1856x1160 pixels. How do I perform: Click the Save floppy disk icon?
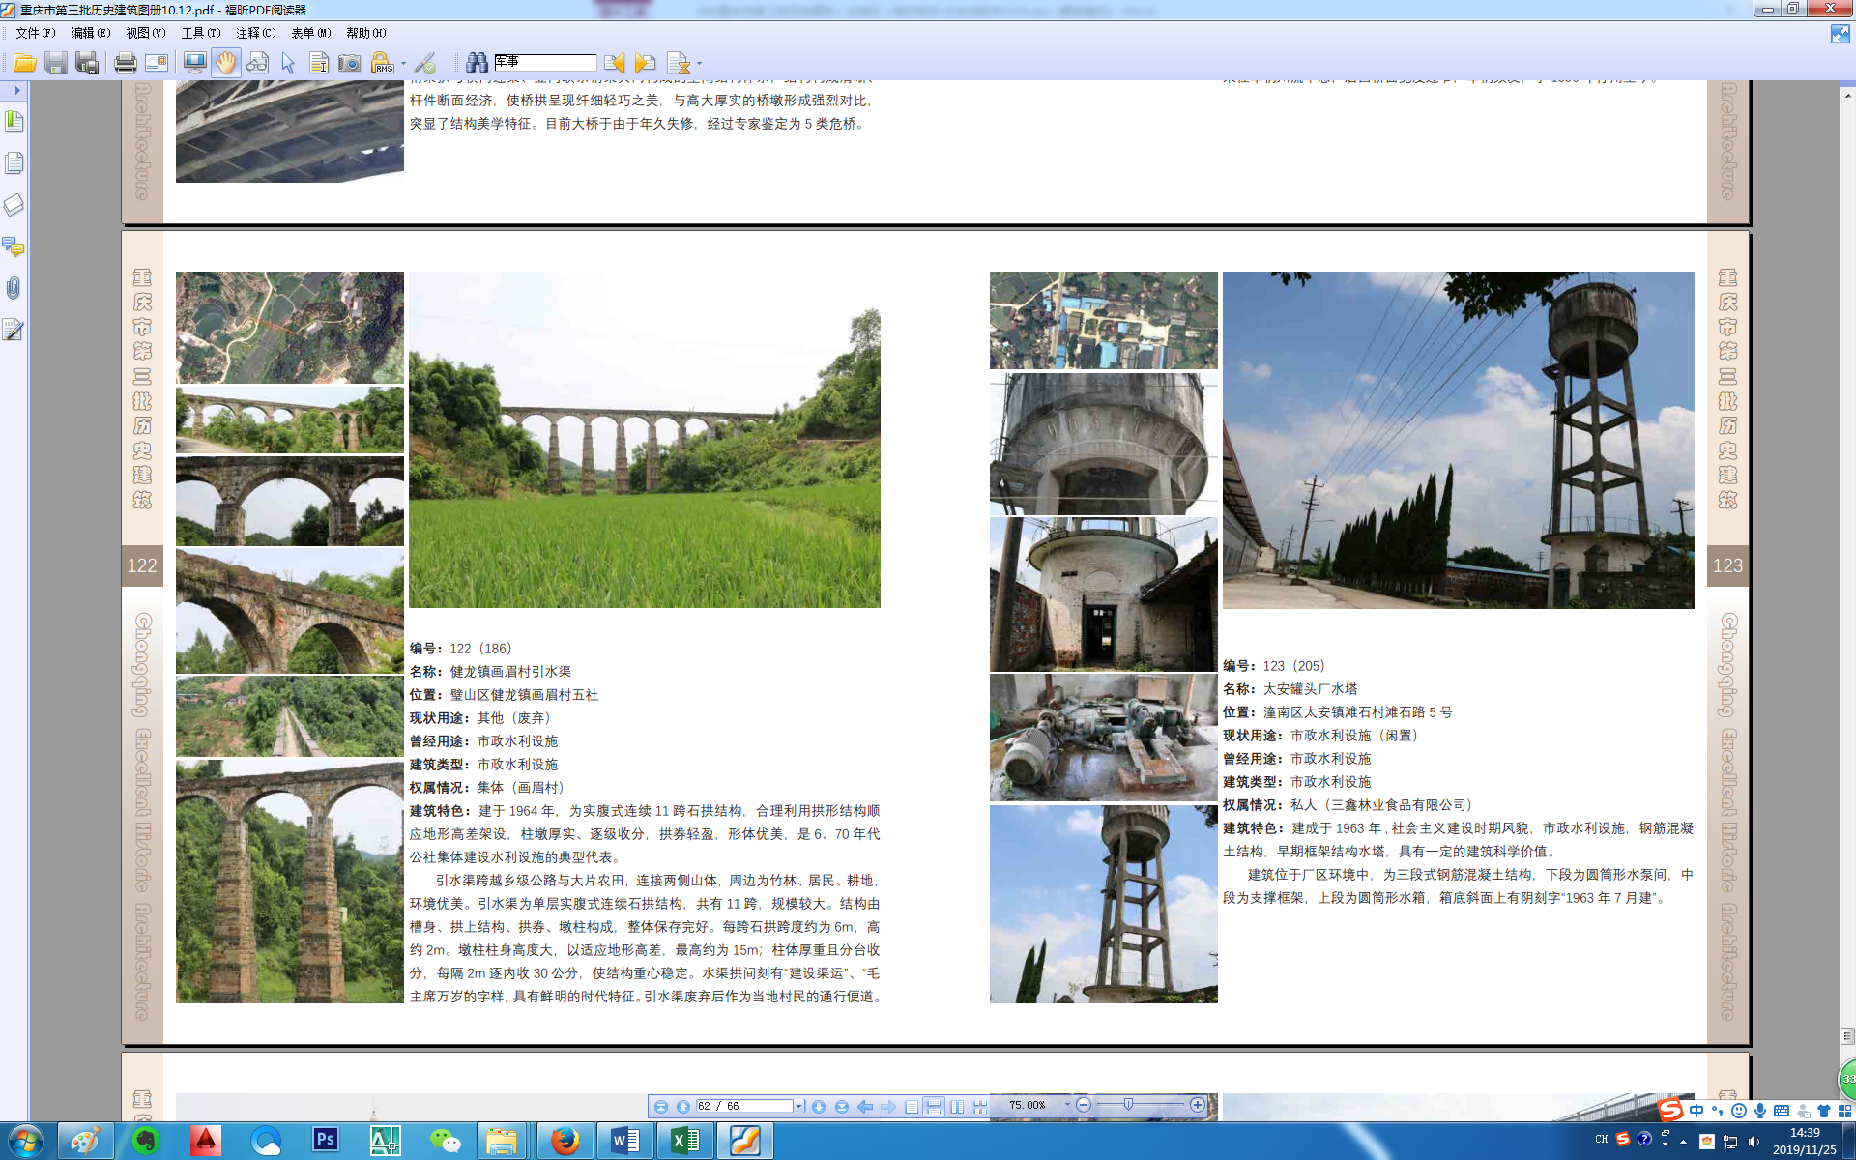(56, 63)
